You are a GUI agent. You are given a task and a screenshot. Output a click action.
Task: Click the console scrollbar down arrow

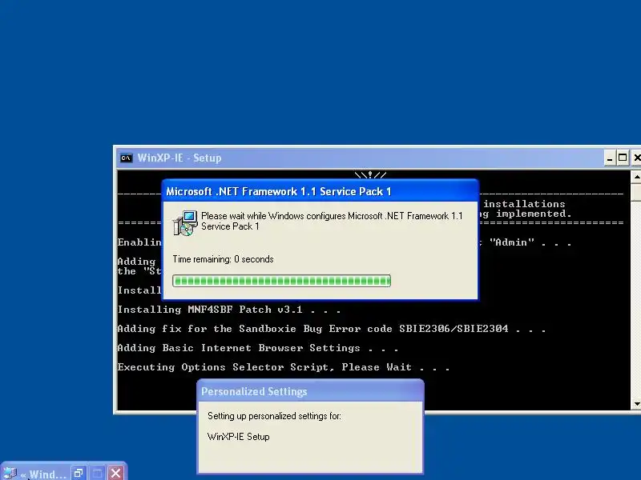pos(636,404)
